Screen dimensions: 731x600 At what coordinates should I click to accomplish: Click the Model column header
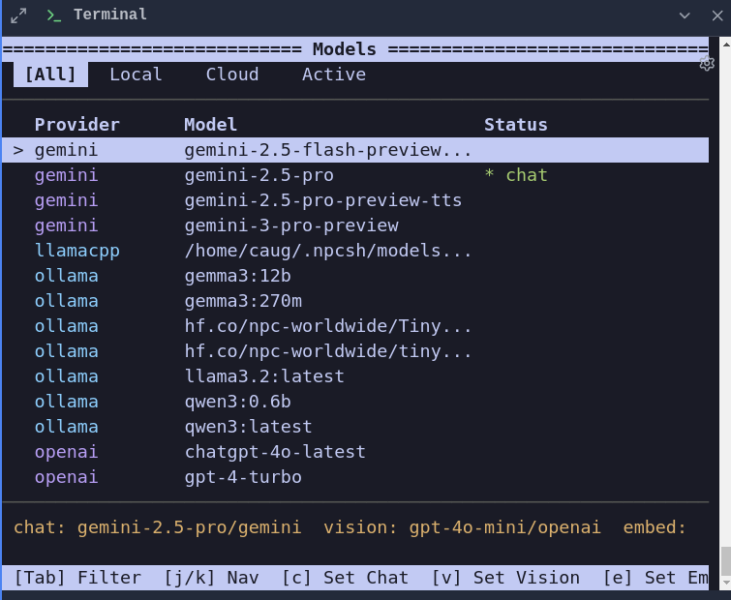tap(210, 125)
